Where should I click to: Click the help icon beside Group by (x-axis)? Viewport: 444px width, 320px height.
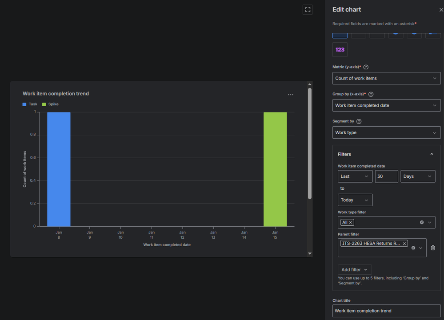click(371, 94)
